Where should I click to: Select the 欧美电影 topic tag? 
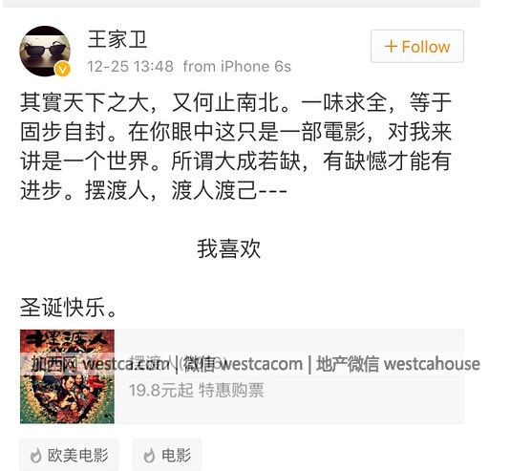[x=69, y=455]
